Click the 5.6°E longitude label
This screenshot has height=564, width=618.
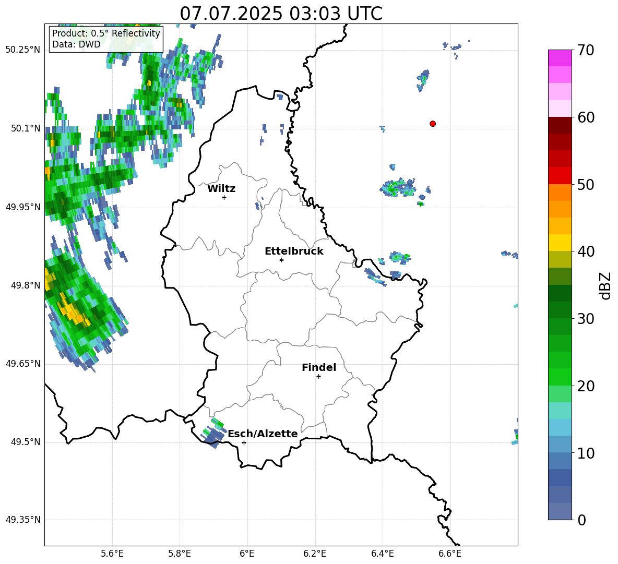112,554
